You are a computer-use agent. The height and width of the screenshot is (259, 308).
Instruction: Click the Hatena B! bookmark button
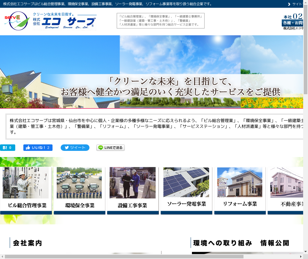coord(7,148)
